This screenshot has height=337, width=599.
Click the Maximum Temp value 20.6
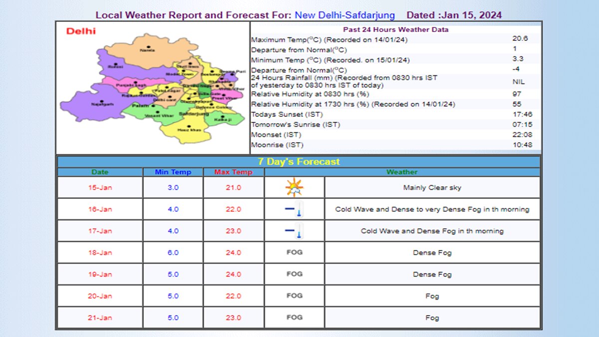pos(519,38)
